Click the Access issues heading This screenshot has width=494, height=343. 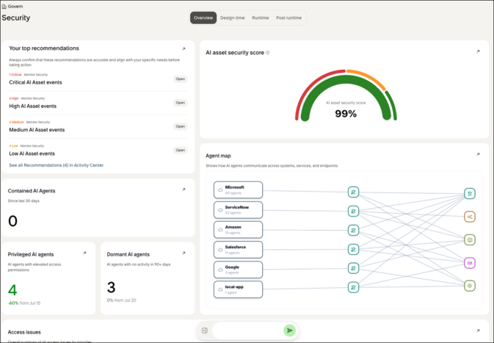(x=24, y=332)
